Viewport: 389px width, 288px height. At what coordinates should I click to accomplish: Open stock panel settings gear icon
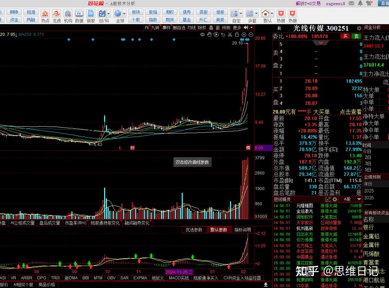point(359,28)
